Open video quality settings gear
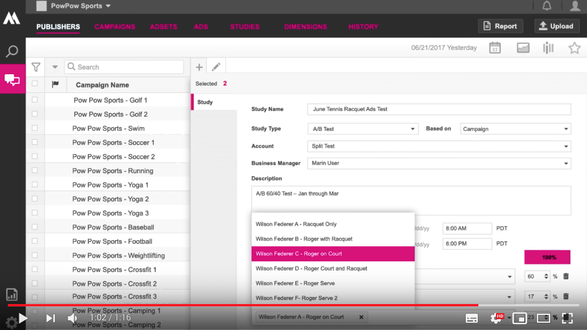Viewport: 587px width, 330px height. (497, 319)
